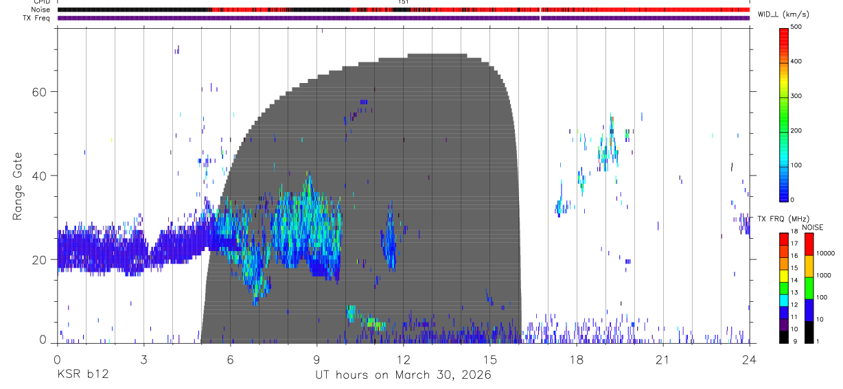Click the '14' tick on the TX FRQ colorbar
The height and width of the screenshot is (389, 843).
[x=796, y=280]
